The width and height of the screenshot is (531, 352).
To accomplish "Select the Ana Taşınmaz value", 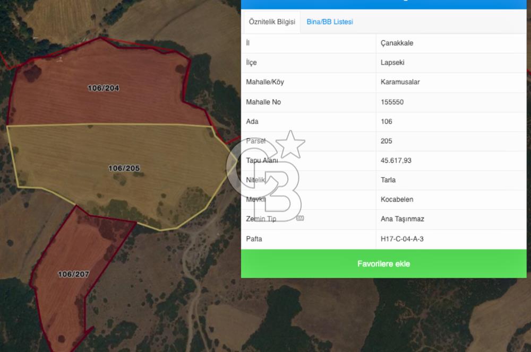I will (402, 219).
